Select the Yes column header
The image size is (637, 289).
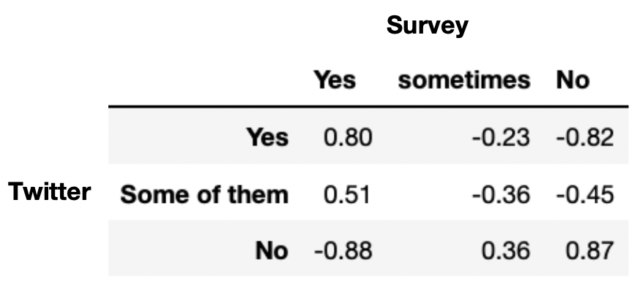[x=335, y=80]
